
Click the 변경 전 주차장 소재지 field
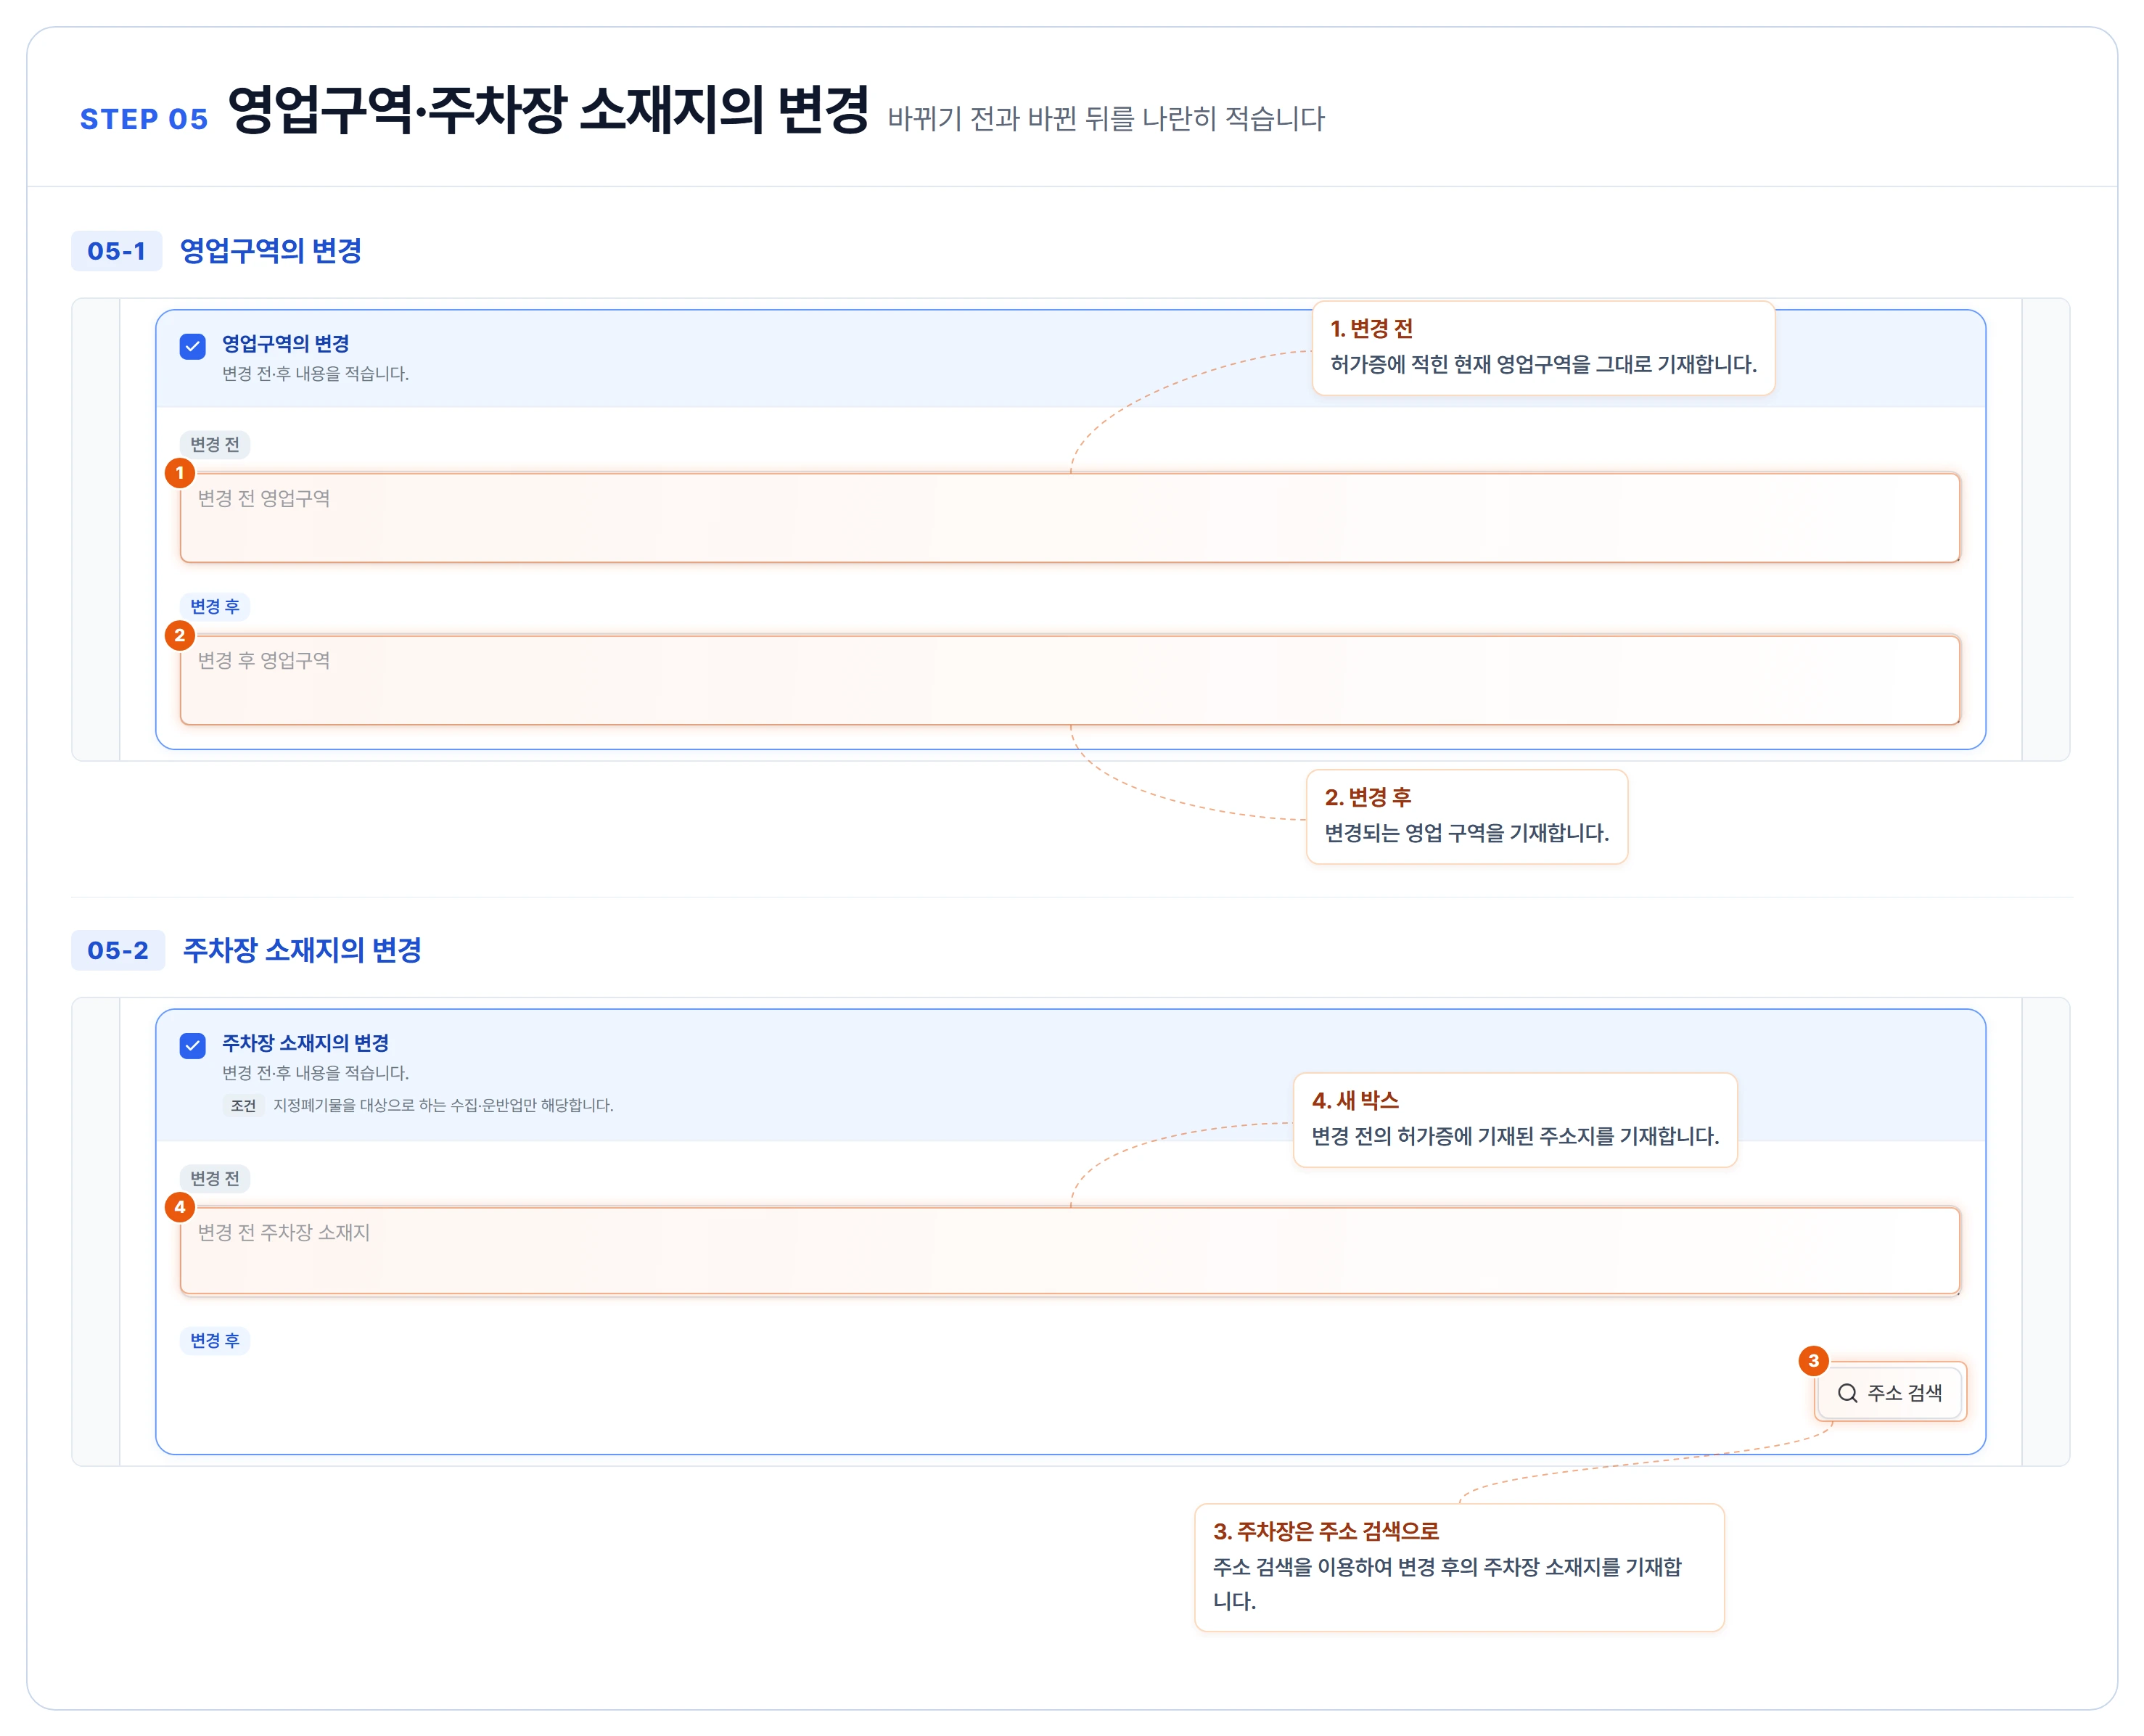1069,1251
